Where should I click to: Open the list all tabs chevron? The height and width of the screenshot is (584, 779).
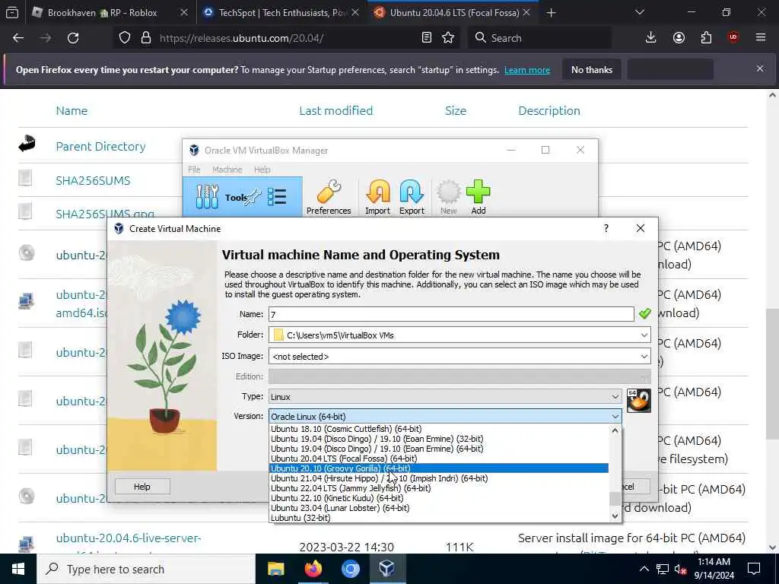tap(639, 12)
